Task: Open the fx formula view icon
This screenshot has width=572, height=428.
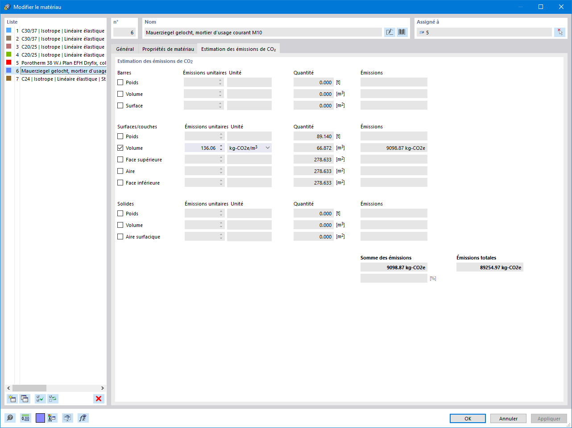Action: click(83, 418)
